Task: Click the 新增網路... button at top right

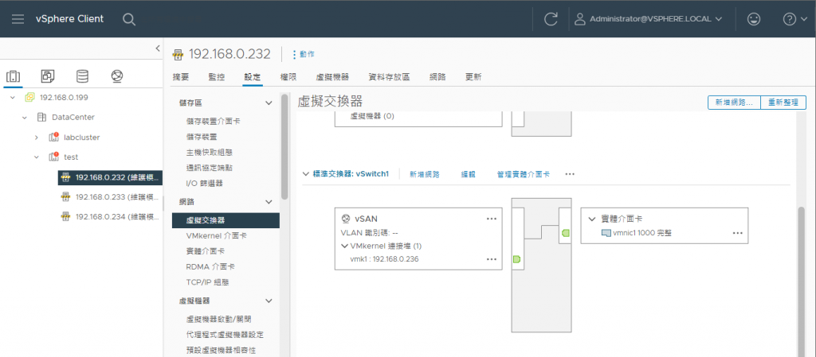Action: tap(734, 103)
